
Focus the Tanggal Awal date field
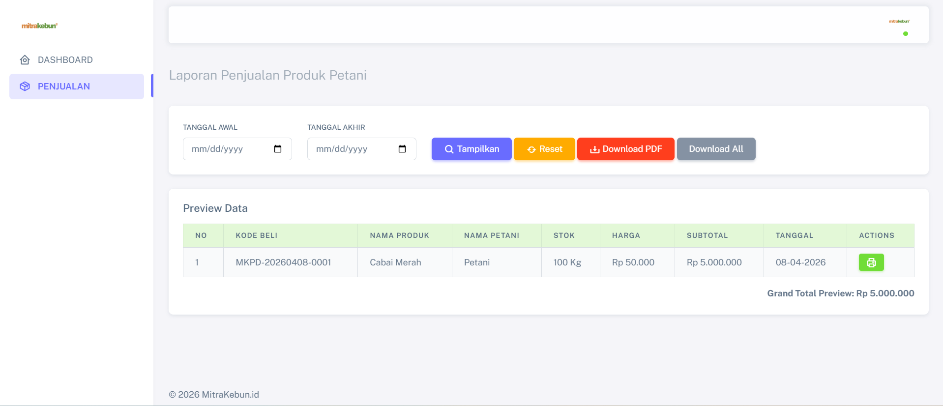coord(237,149)
